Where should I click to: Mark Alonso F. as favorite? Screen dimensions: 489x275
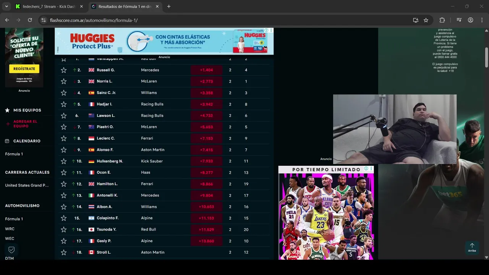click(x=64, y=150)
